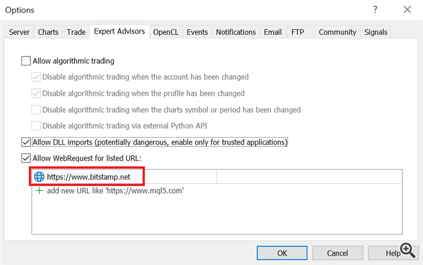Screen dimensions: 423x265
Task: Go to the Trade tab
Action: tap(76, 32)
